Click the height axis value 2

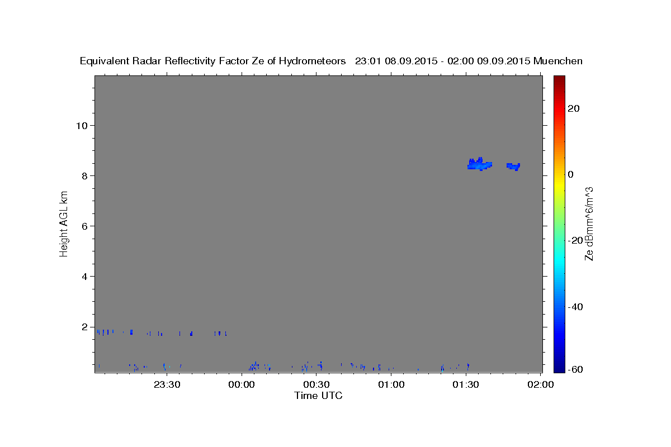click(84, 327)
